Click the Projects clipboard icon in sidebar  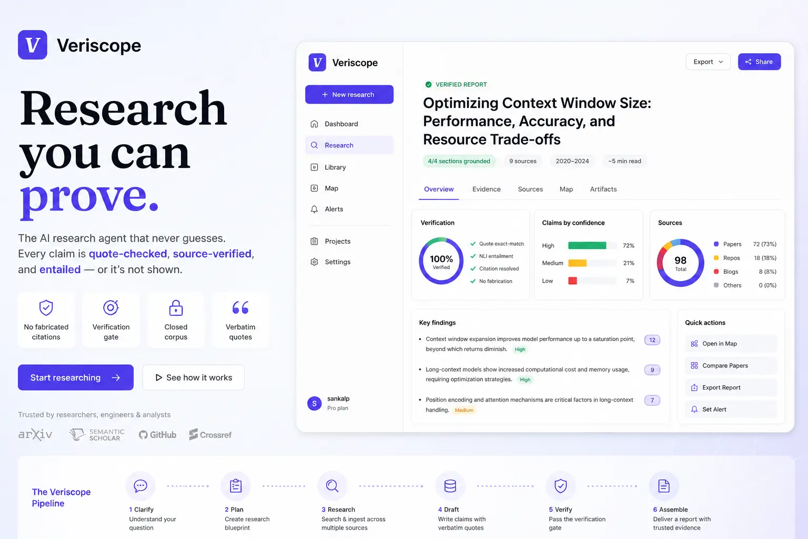[x=314, y=241]
